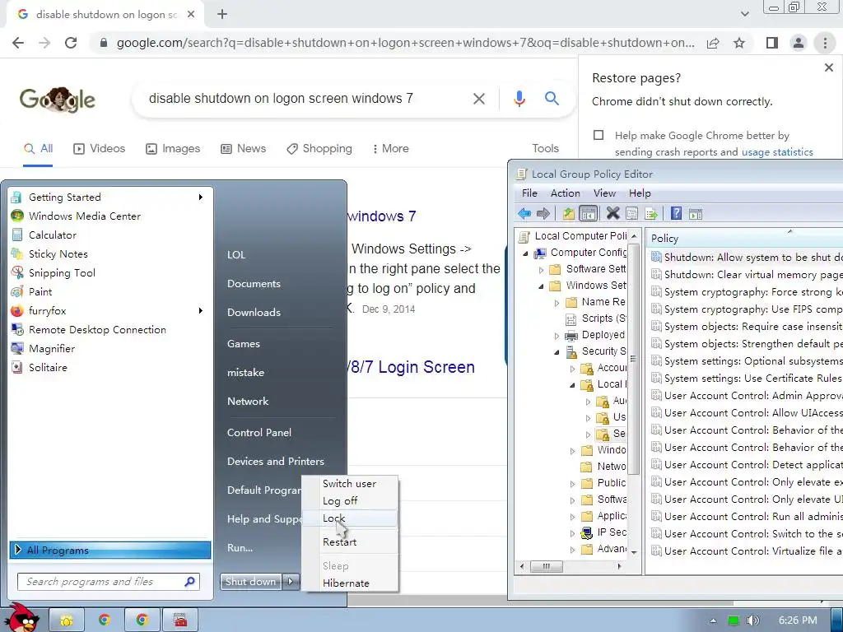Click Google voice search microphone
843x632 pixels.
click(x=519, y=99)
